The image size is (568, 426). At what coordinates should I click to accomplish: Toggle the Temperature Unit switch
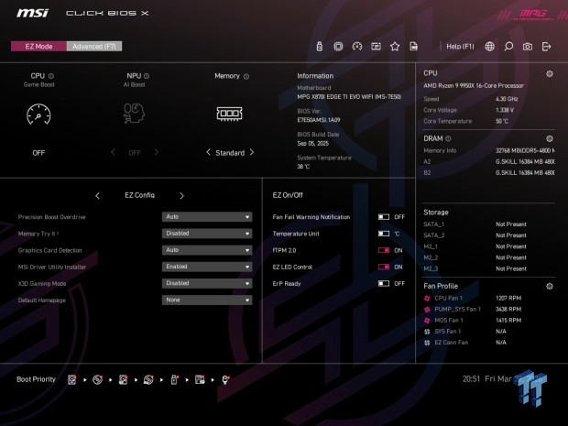click(384, 234)
